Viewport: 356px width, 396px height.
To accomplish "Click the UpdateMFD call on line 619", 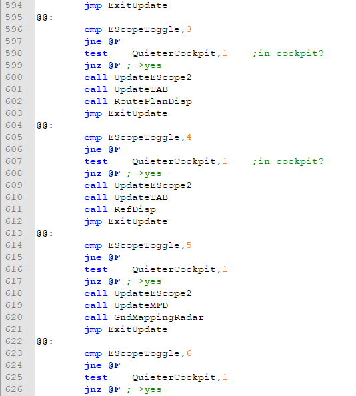I will [x=141, y=305].
